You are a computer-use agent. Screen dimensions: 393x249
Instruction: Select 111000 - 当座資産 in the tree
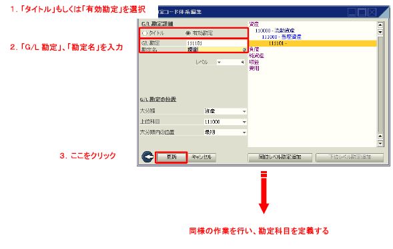point(282,37)
